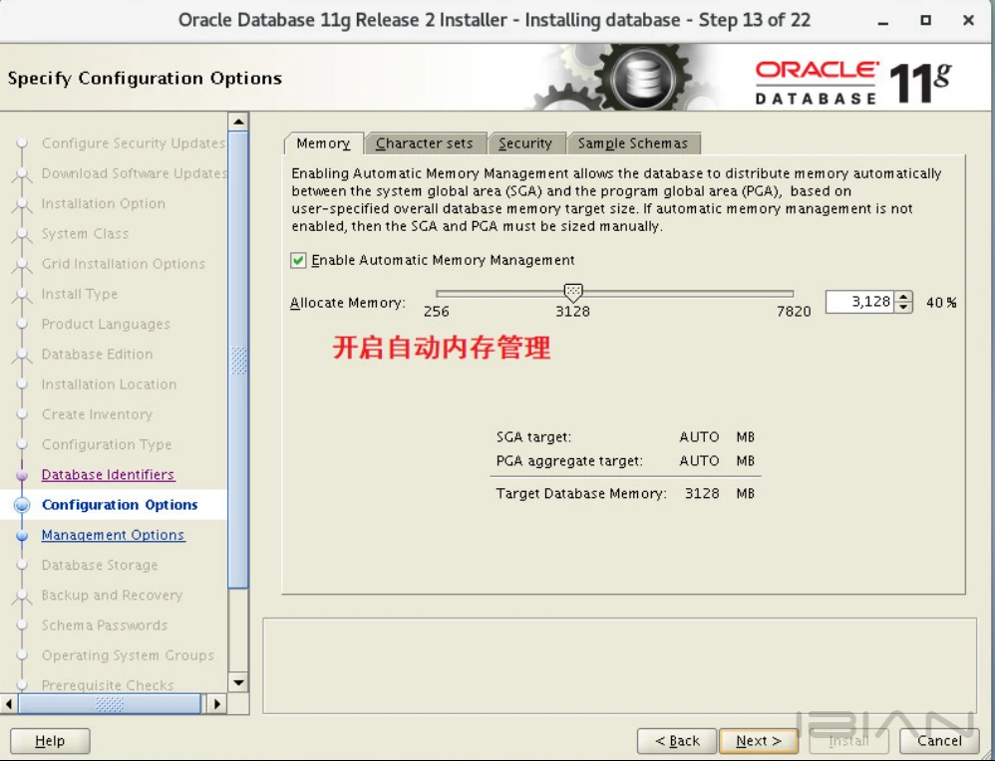Proceed with the Next button
This screenshot has height=761, width=995.
759,741
